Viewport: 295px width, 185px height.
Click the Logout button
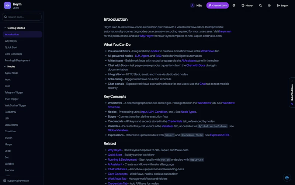pyautogui.click(x=282, y=6)
